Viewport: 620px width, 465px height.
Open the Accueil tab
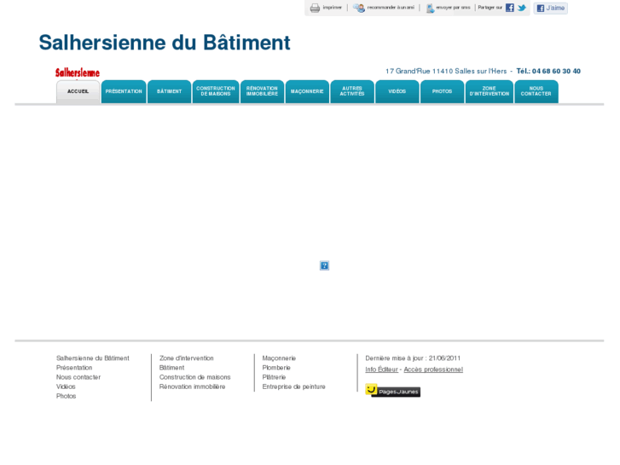pyautogui.click(x=78, y=91)
